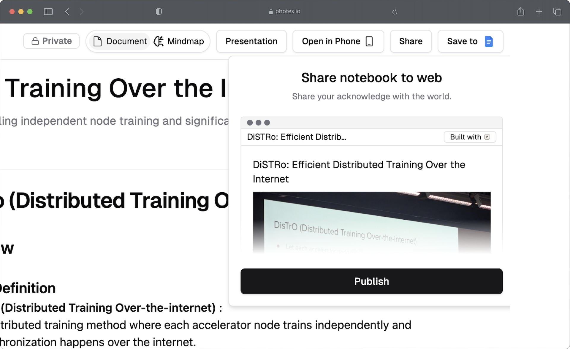
Task: Click the Document icon tab
Action: coord(119,41)
